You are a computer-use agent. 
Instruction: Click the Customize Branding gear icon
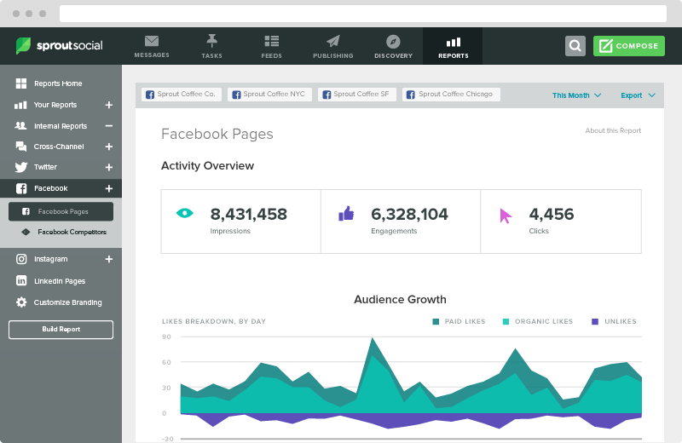pos(20,302)
